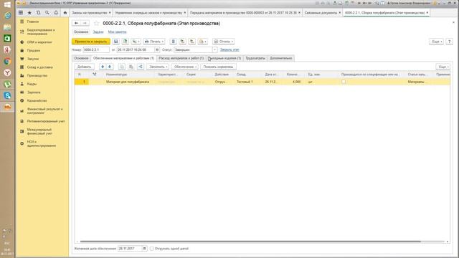459x258 pixels.
Task: Switch to Расход материалов и работ tab
Action: pyautogui.click(x=181, y=58)
